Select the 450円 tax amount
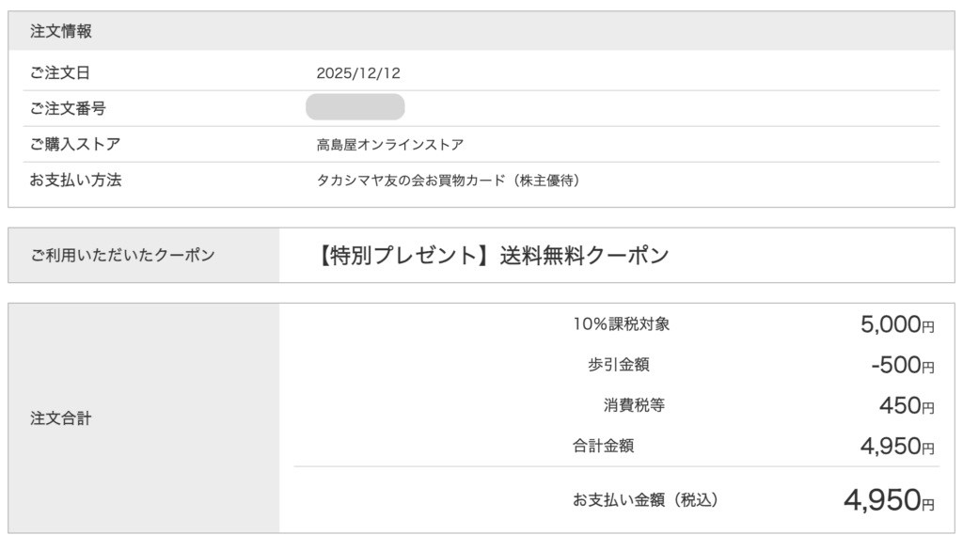 [908, 406]
